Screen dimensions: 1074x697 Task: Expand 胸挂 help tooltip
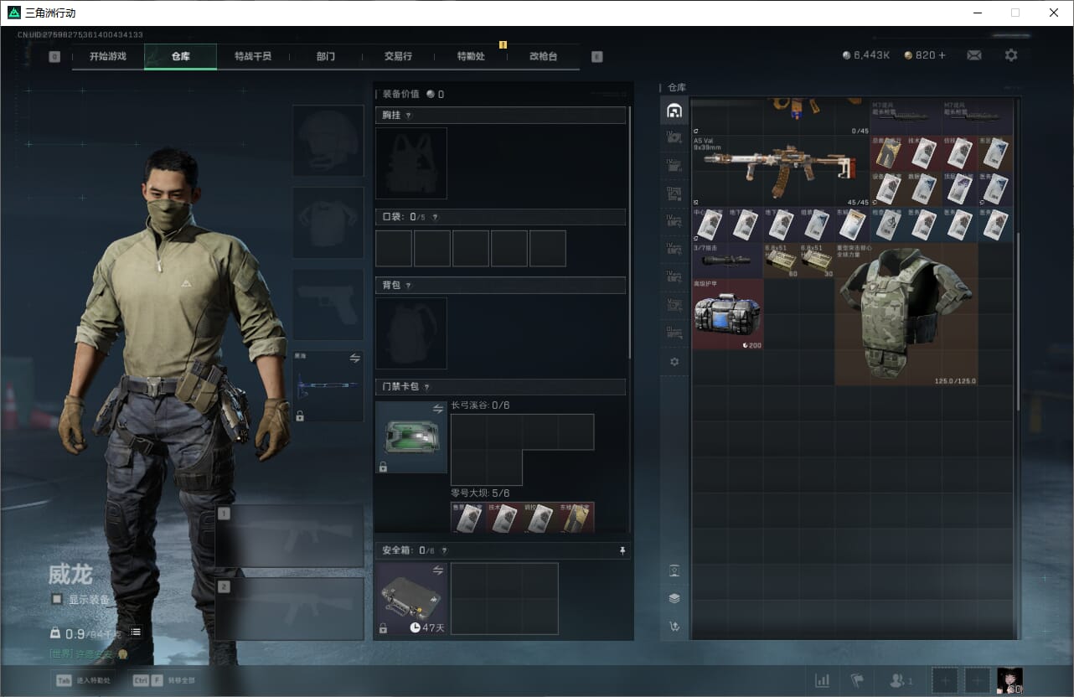point(409,116)
